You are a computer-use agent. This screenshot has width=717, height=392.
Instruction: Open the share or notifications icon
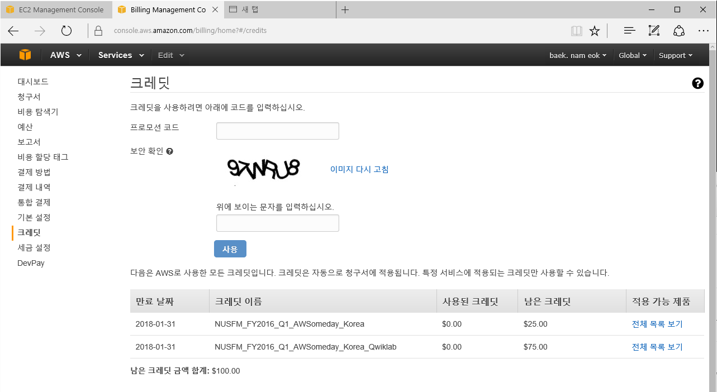coord(679,31)
